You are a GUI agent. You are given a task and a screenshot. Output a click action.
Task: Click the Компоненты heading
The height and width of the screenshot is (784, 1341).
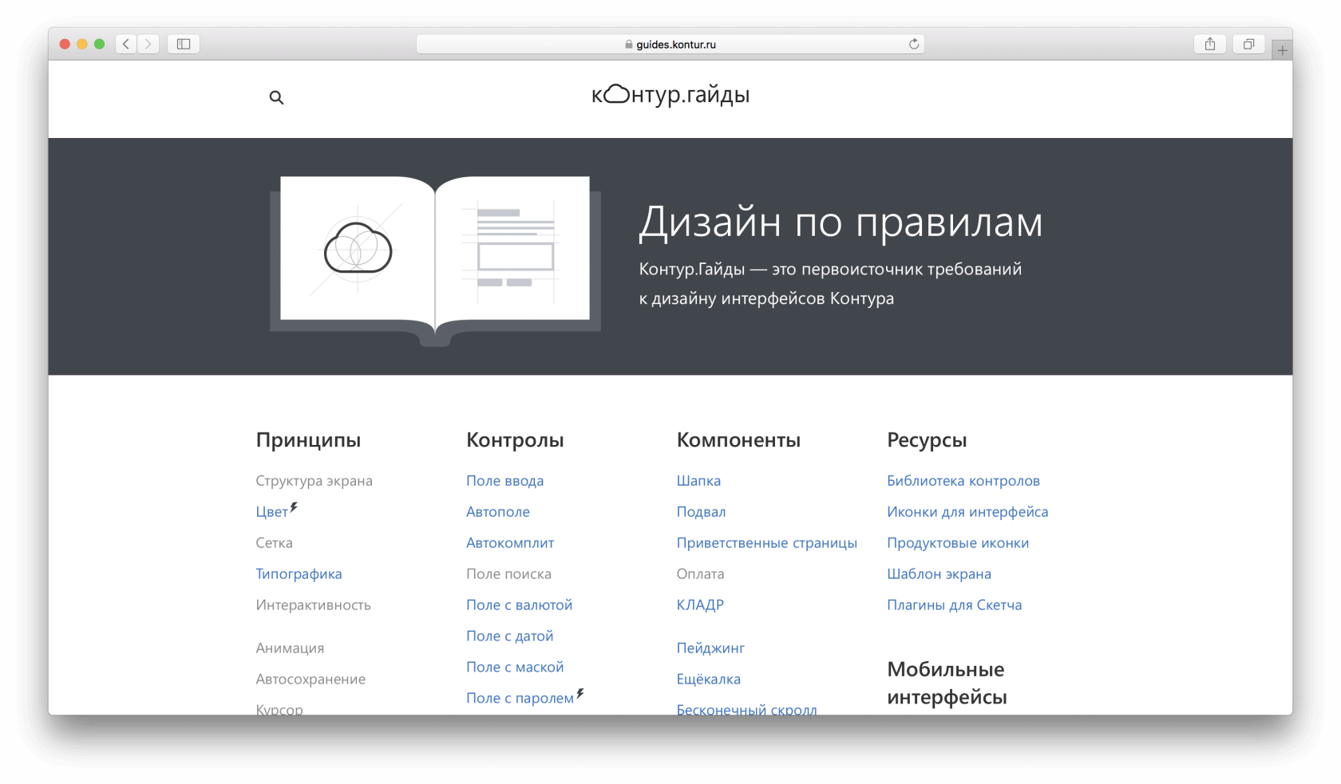(x=738, y=440)
